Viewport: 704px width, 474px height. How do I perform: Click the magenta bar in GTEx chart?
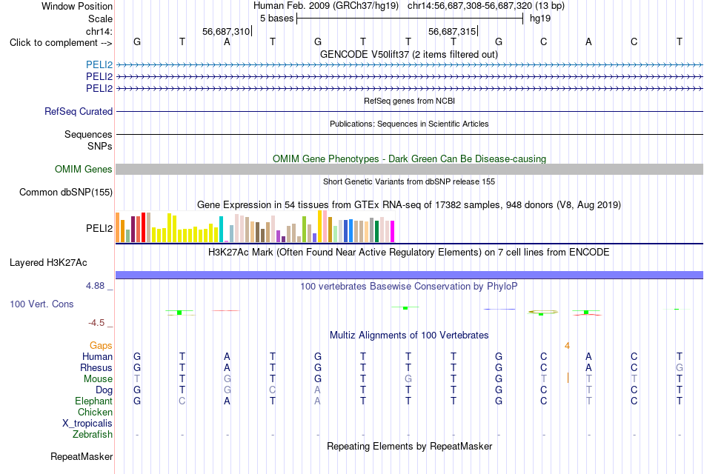coord(393,232)
